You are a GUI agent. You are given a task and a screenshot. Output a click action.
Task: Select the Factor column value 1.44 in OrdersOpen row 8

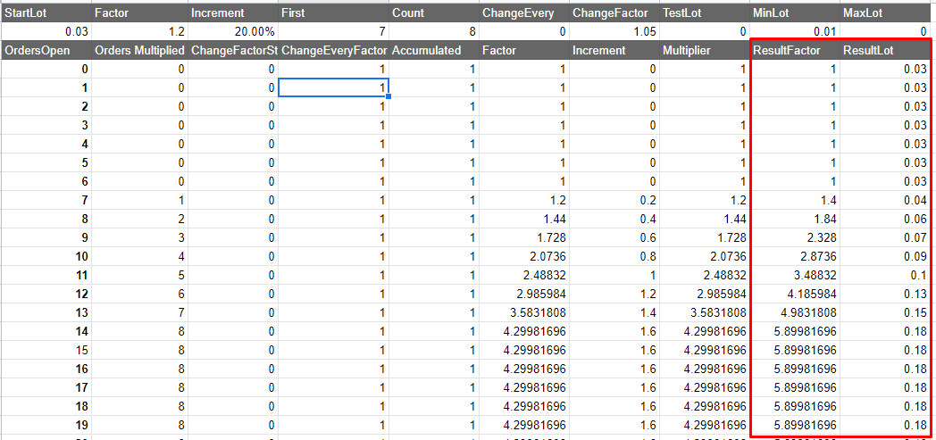tap(524, 219)
